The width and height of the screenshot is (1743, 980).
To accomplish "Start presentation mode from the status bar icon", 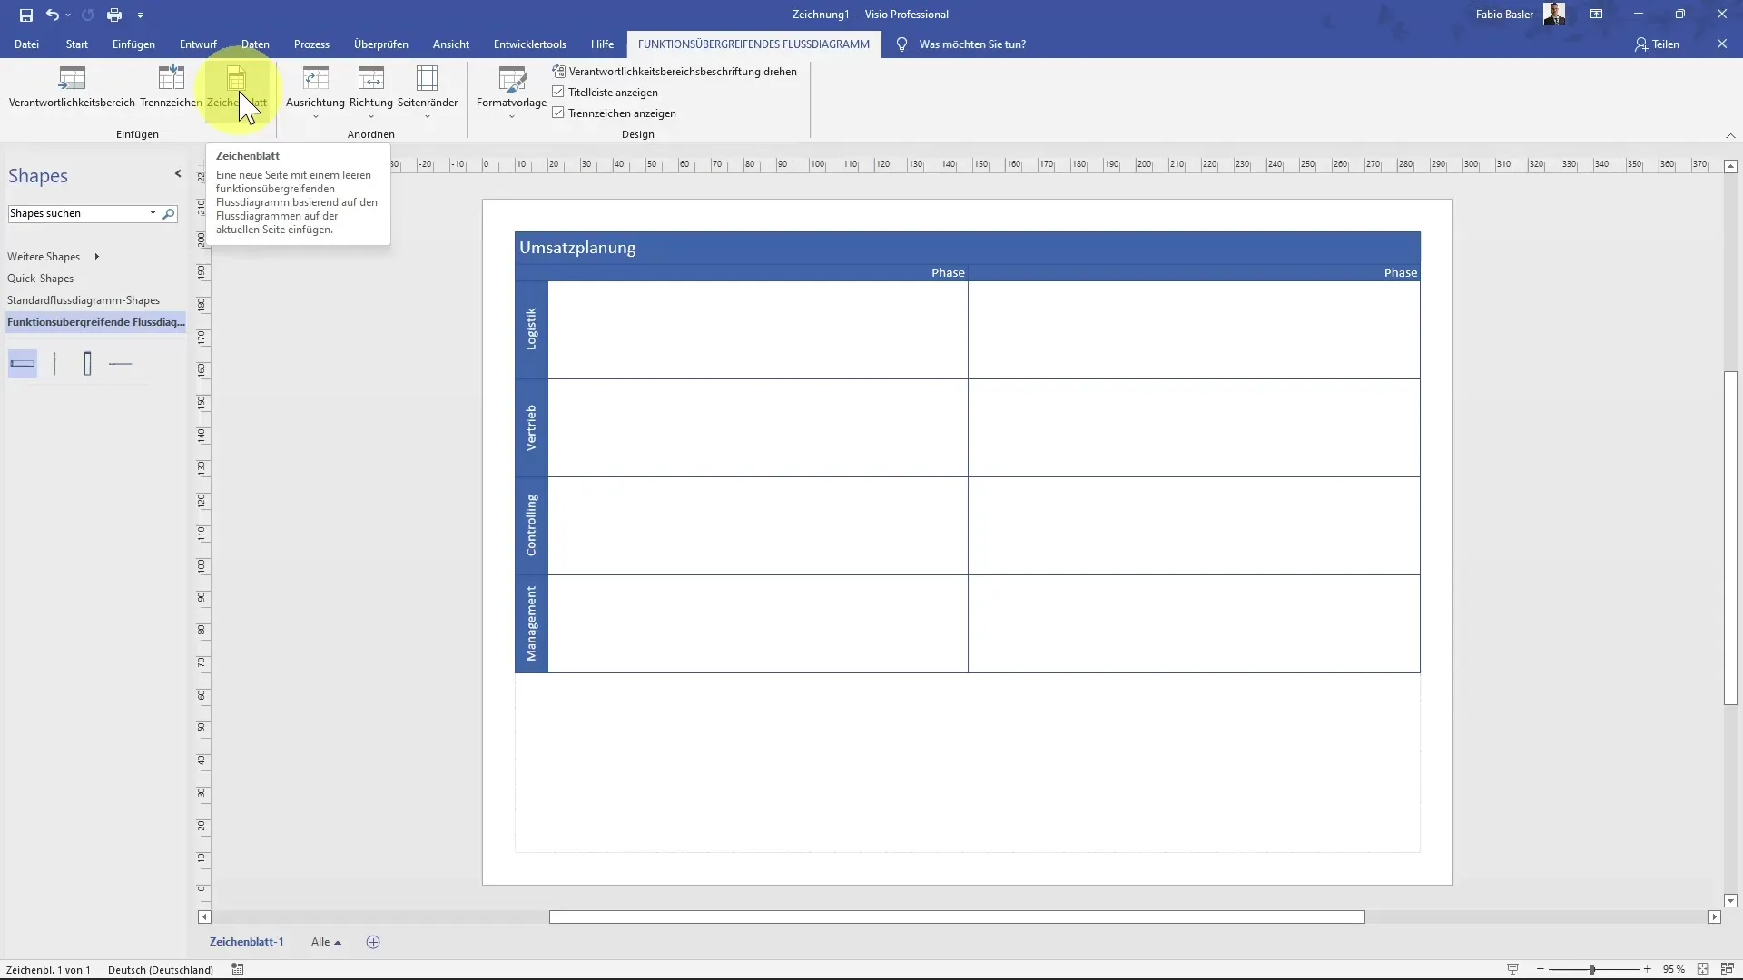I will [1512, 969].
